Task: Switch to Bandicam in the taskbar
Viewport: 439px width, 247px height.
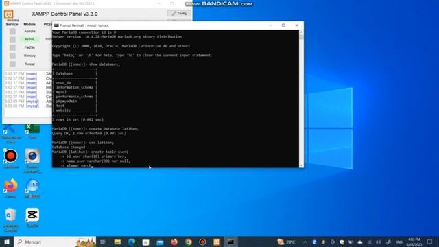Action: click(202, 242)
